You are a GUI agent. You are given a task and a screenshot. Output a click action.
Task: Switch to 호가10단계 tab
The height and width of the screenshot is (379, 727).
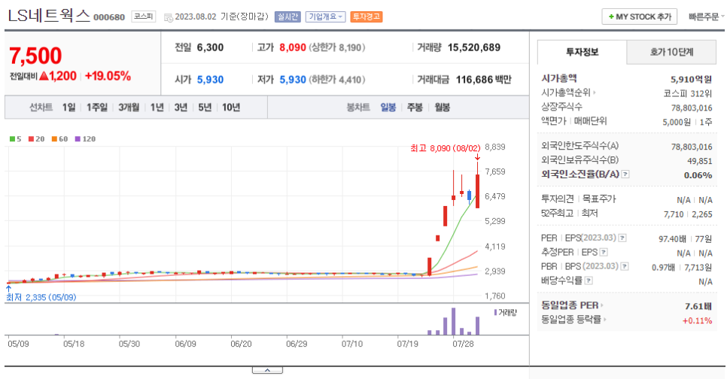coord(671,52)
